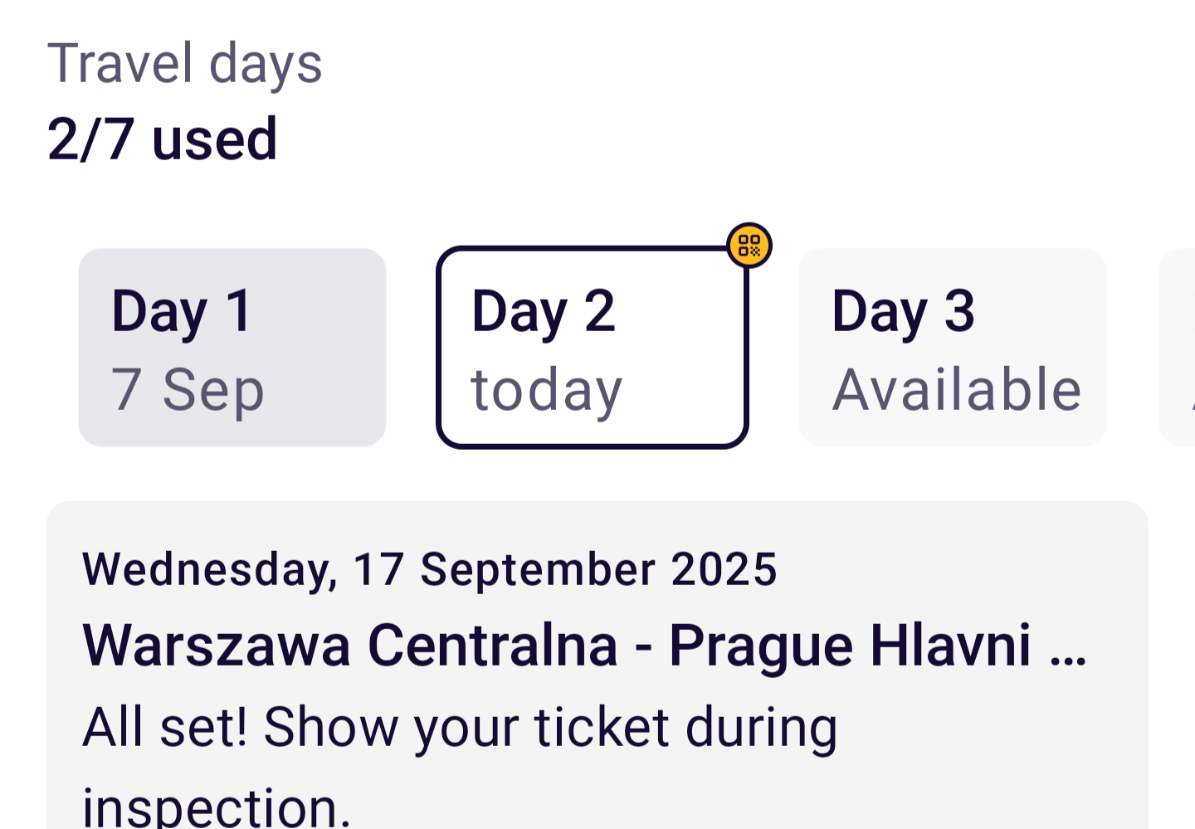Click the "All set!" ticket inspection message

(460, 729)
